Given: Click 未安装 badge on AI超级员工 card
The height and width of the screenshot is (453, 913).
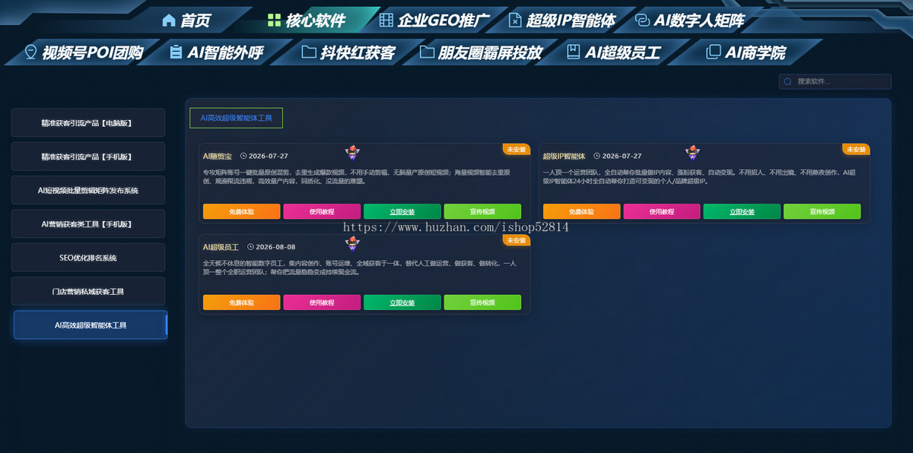Looking at the screenshot, I should [517, 240].
